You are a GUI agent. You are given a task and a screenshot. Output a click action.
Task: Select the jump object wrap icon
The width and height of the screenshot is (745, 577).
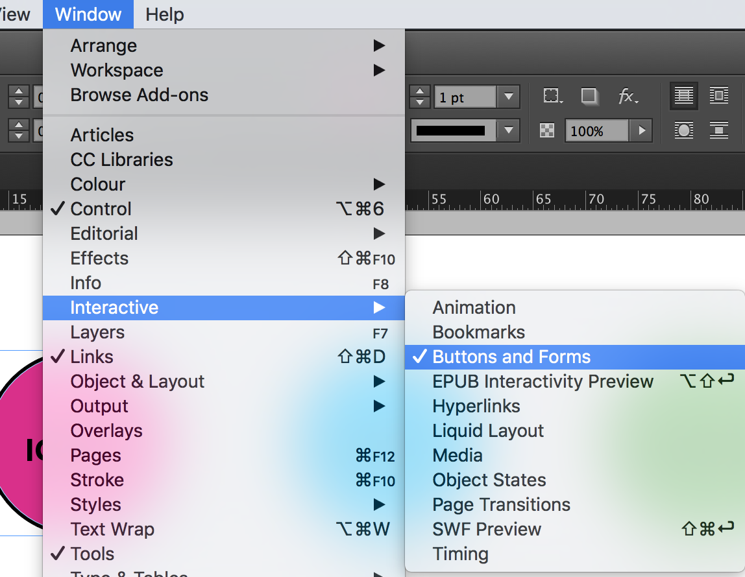tap(718, 130)
